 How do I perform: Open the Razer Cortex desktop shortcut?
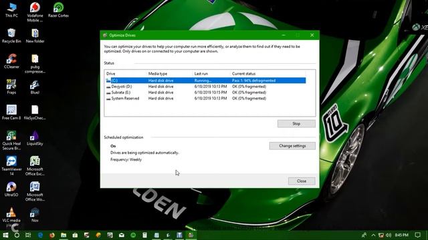tap(58, 10)
